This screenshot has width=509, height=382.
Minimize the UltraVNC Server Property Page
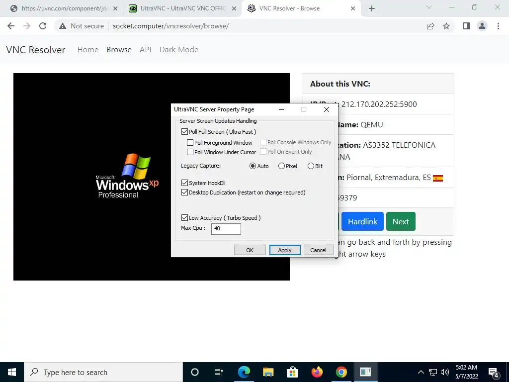pos(281,109)
